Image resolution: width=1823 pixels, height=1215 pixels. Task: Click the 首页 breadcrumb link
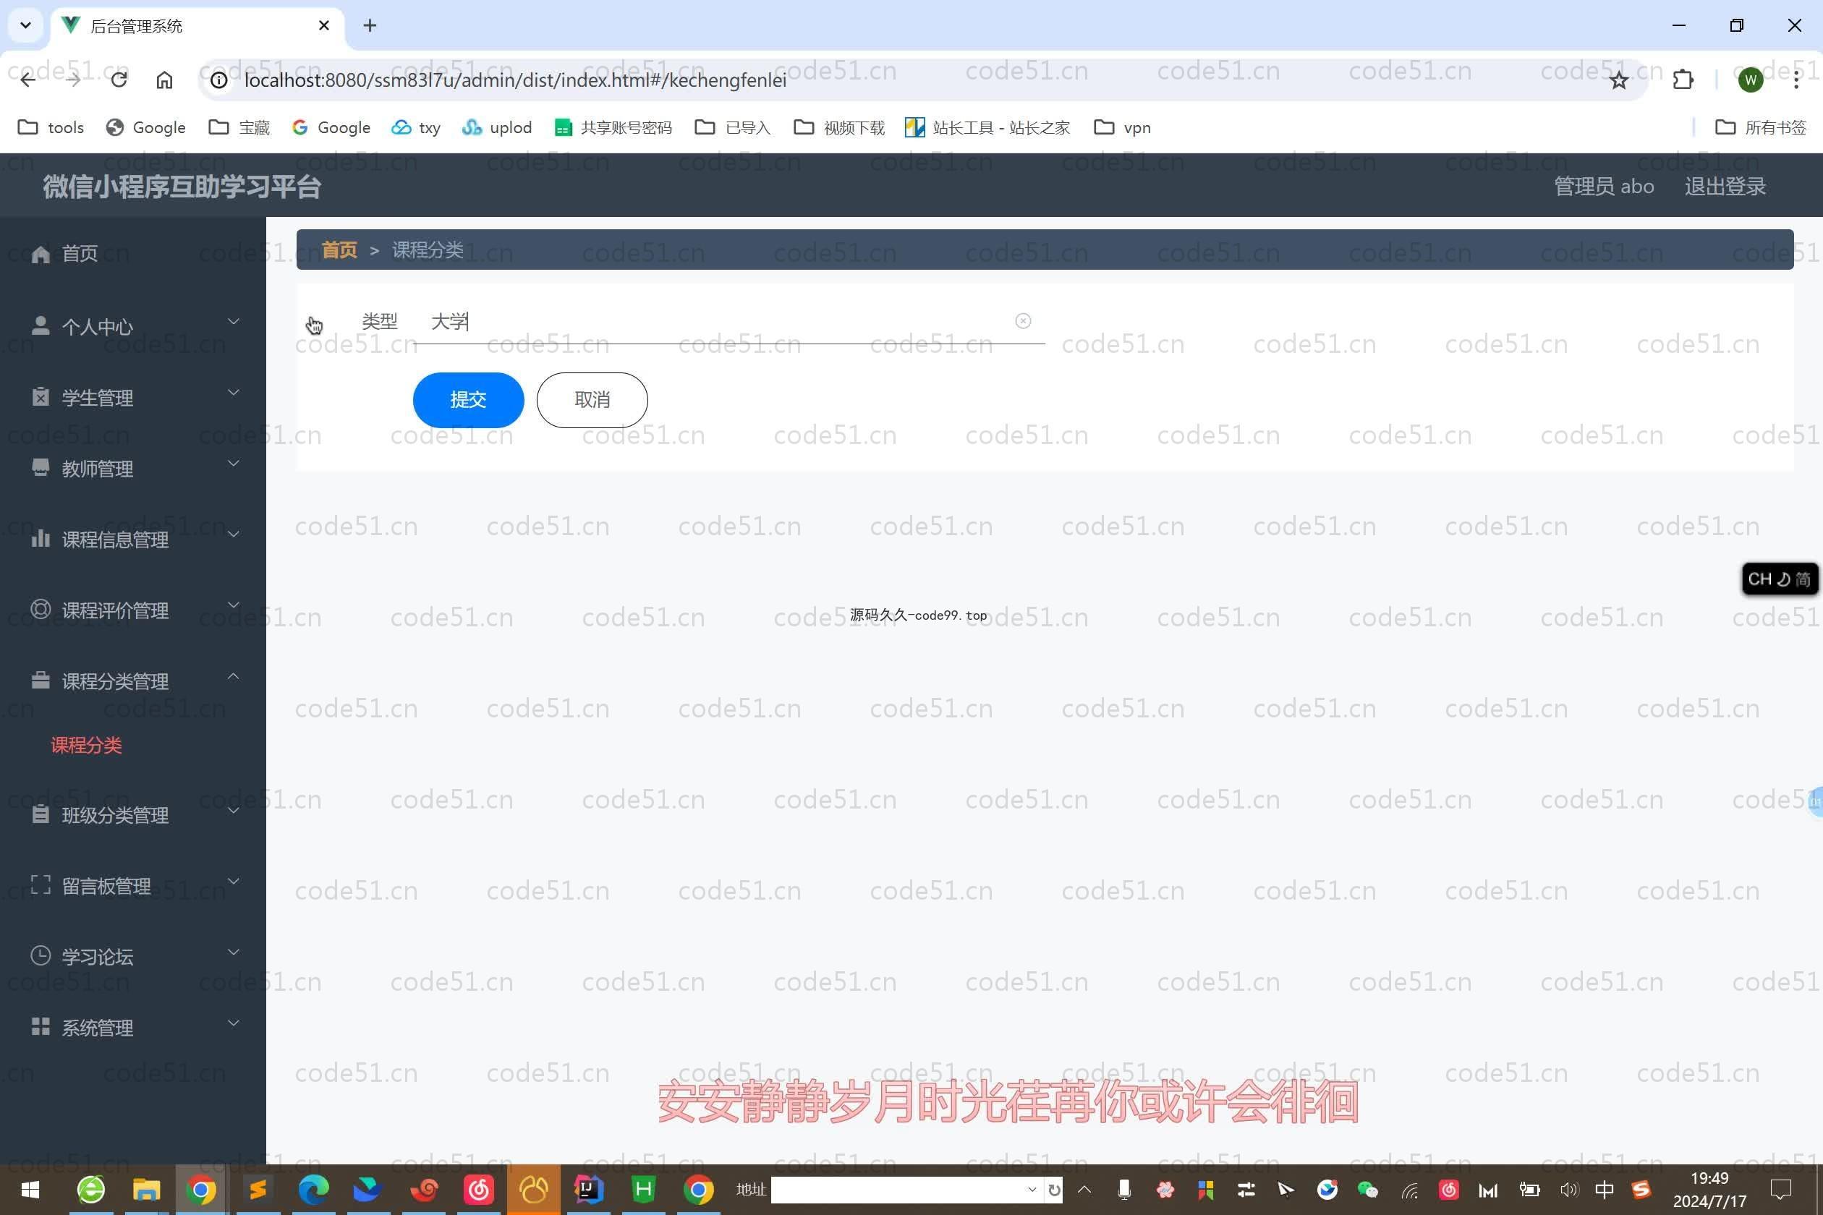point(339,250)
